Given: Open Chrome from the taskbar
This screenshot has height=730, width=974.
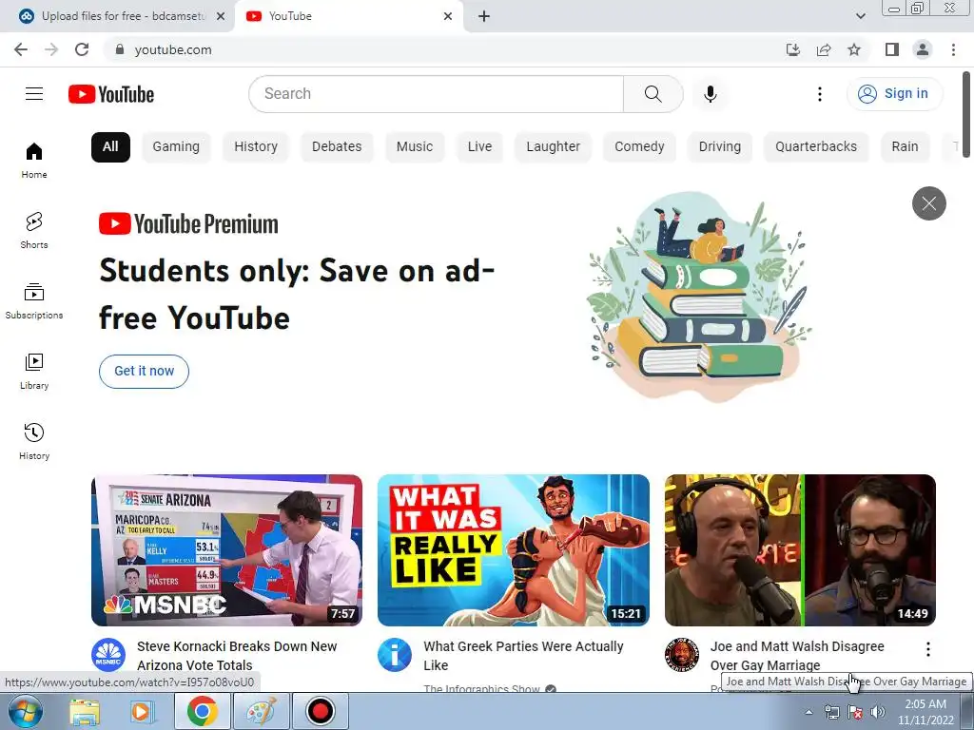Looking at the screenshot, I should click(x=202, y=711).
